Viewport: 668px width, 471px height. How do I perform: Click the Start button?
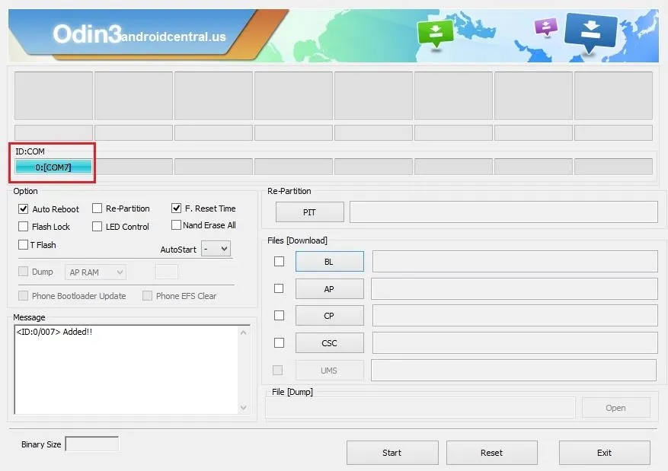(392, 453)
